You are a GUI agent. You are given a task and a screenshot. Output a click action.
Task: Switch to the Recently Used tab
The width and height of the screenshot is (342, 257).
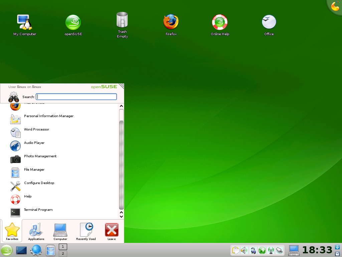click(x=86, y=231)
